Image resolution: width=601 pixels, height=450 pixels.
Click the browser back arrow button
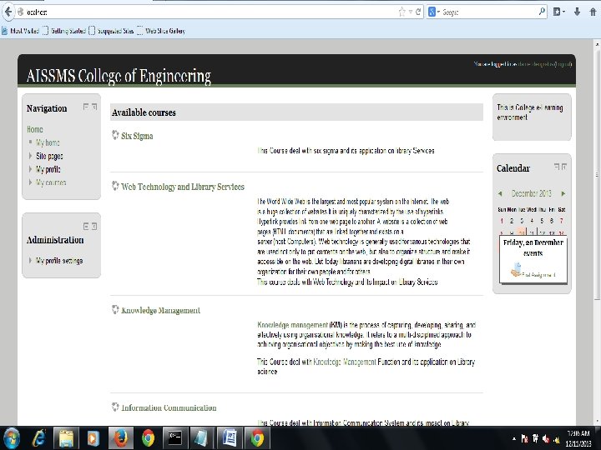[8, 12]
